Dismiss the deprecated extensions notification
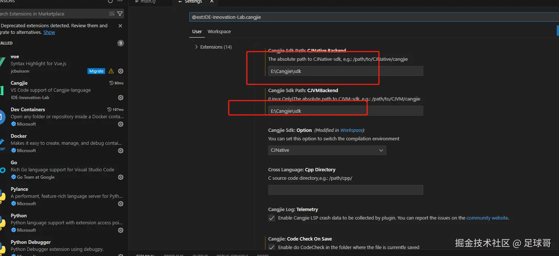559x256 pixels. pyautogui.click(x=120, y=26)
